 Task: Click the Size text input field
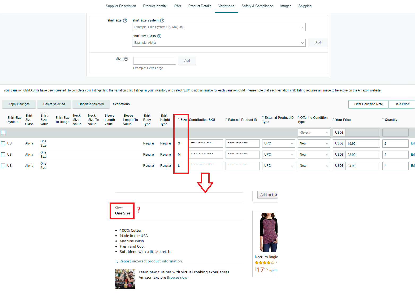[154, 61]
